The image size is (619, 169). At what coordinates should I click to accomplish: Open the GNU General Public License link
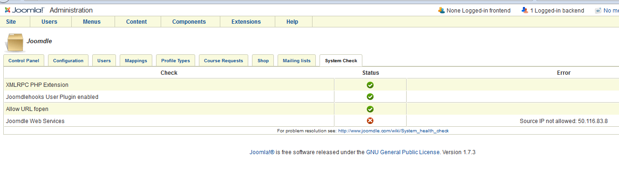pos(403,152)
